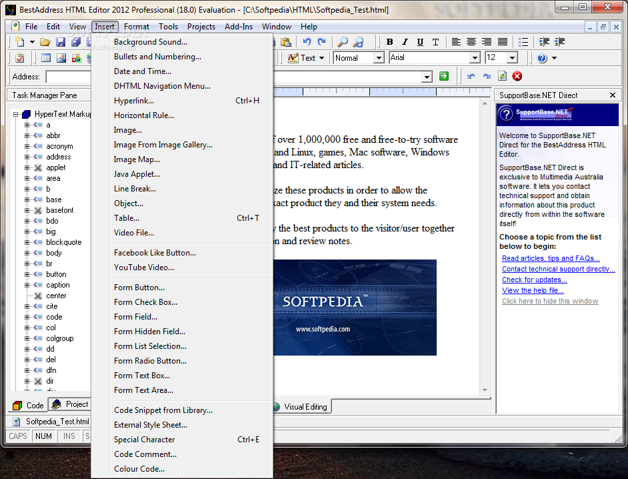
Task: Toggle Underline formatting
Action: pos(420,41)
